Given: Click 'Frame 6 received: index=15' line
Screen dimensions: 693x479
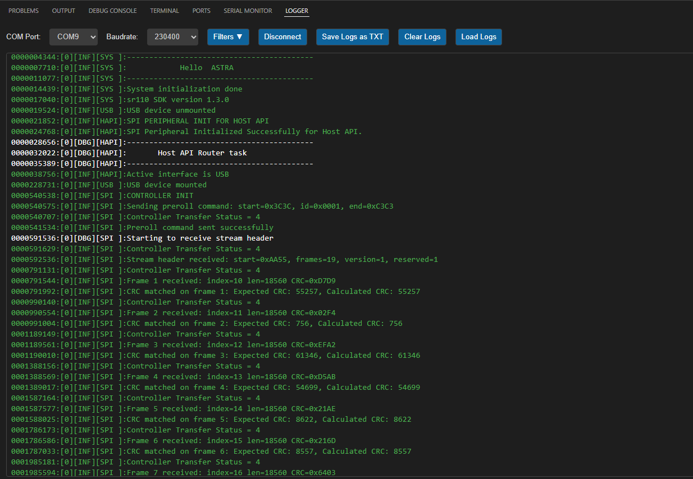Looking at the screenshot, I should pyautogui.click(x=174, y=441).
